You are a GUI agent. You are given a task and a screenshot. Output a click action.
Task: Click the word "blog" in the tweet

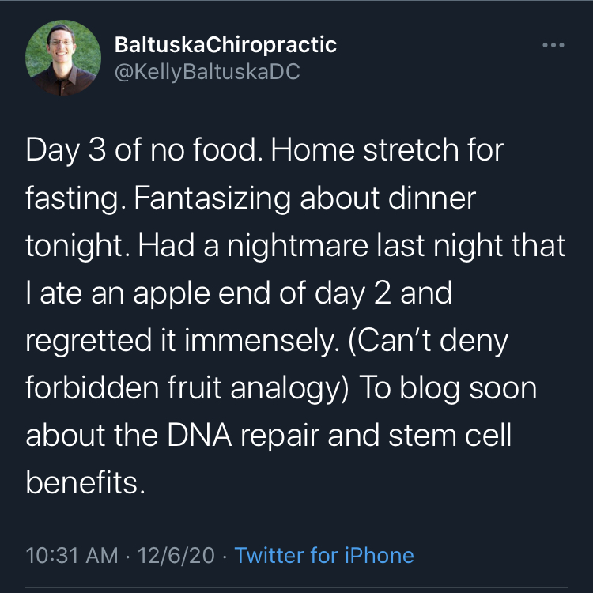429,389
